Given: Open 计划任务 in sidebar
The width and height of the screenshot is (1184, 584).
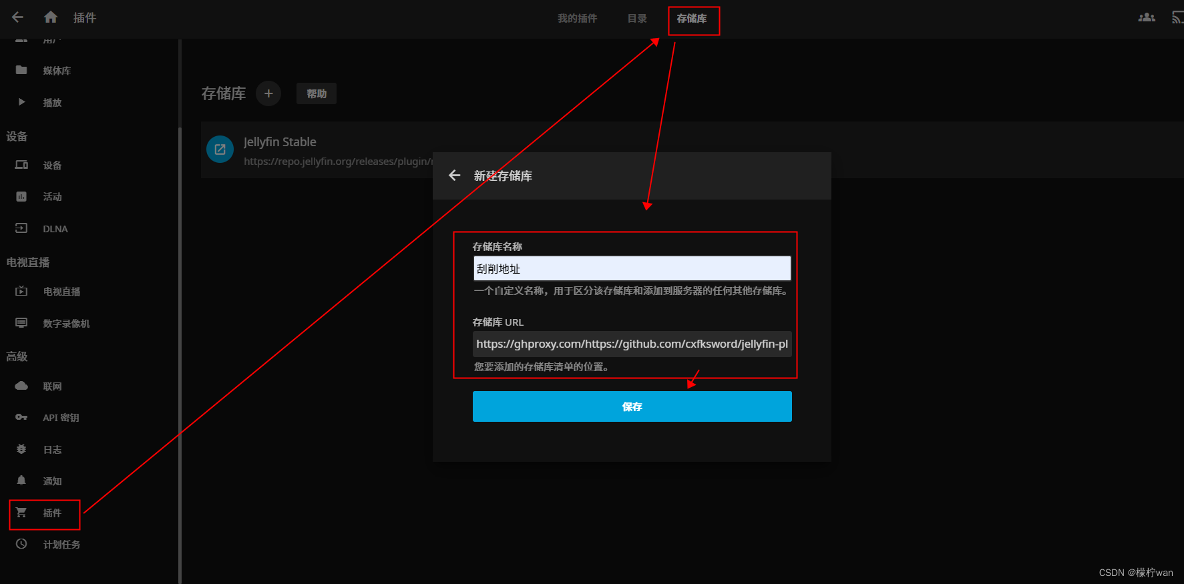Looking at the screenshot, I should 61,545.
